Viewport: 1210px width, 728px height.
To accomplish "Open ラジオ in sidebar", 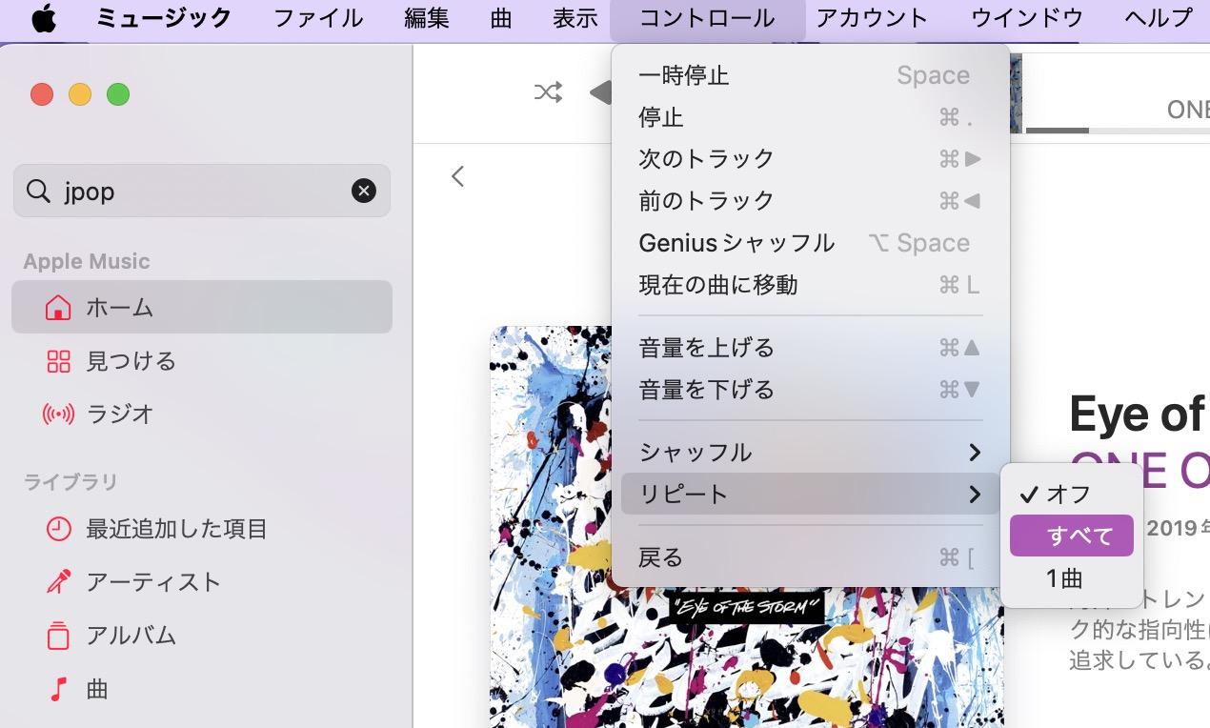I will click(x=202, y=415).
